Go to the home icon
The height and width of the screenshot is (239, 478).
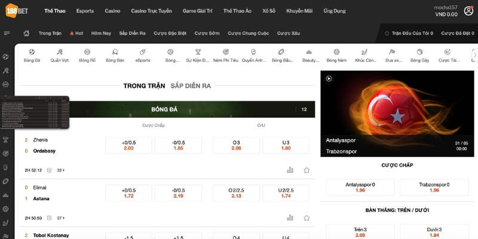point(26,33)
